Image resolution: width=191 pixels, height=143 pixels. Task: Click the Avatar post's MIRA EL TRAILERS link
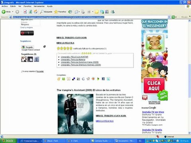coord(72,38)
